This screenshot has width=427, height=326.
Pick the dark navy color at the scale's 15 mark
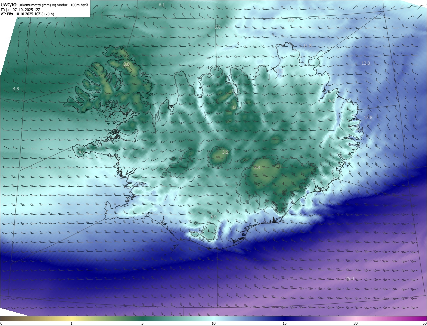285,318
